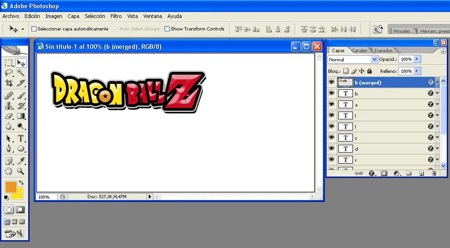Viewport: 450px width, 248px height.
Task: Reset default foreground and background colors
Action: (6, 197)
